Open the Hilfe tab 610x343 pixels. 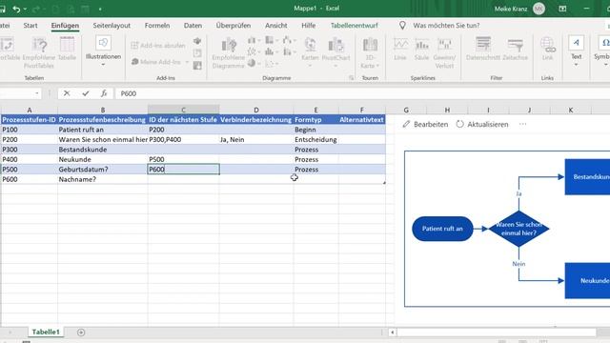308,26
